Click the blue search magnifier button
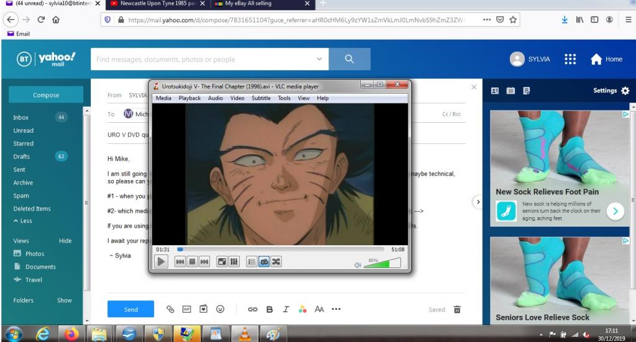The height and width of the screenshot is (342, 636). pyautogui.click(x=349, y=59)
